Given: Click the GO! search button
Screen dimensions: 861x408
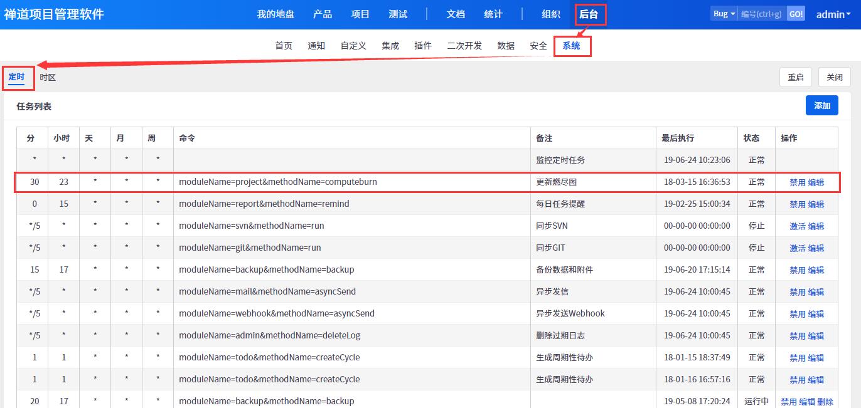Looking at the screenshot, I should pyautogui.click(x=796, y=14).
